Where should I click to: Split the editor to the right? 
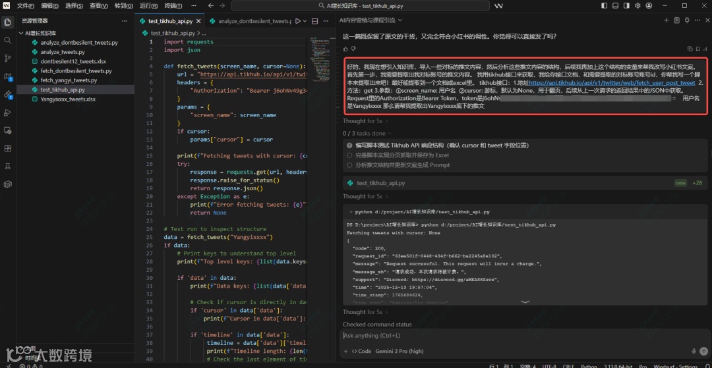point(314,21)
